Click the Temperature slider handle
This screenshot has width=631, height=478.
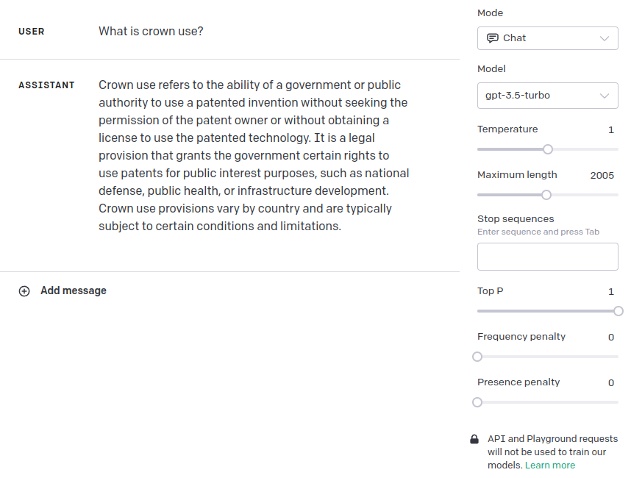point(548,149)
